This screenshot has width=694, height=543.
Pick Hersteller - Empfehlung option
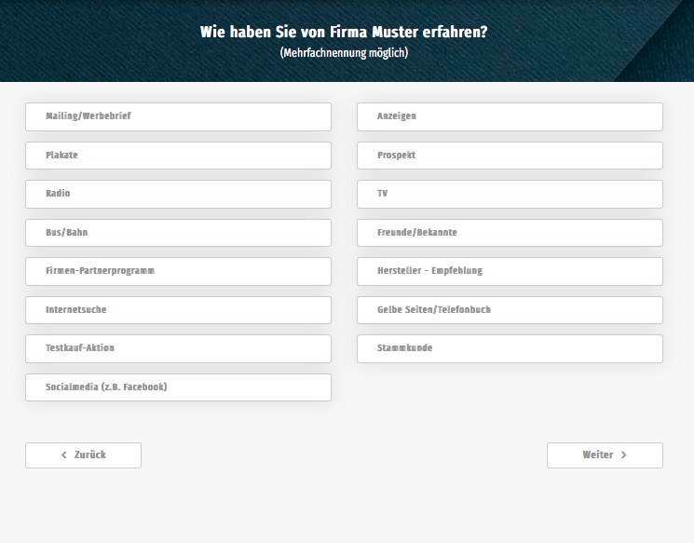coord(510,271)
